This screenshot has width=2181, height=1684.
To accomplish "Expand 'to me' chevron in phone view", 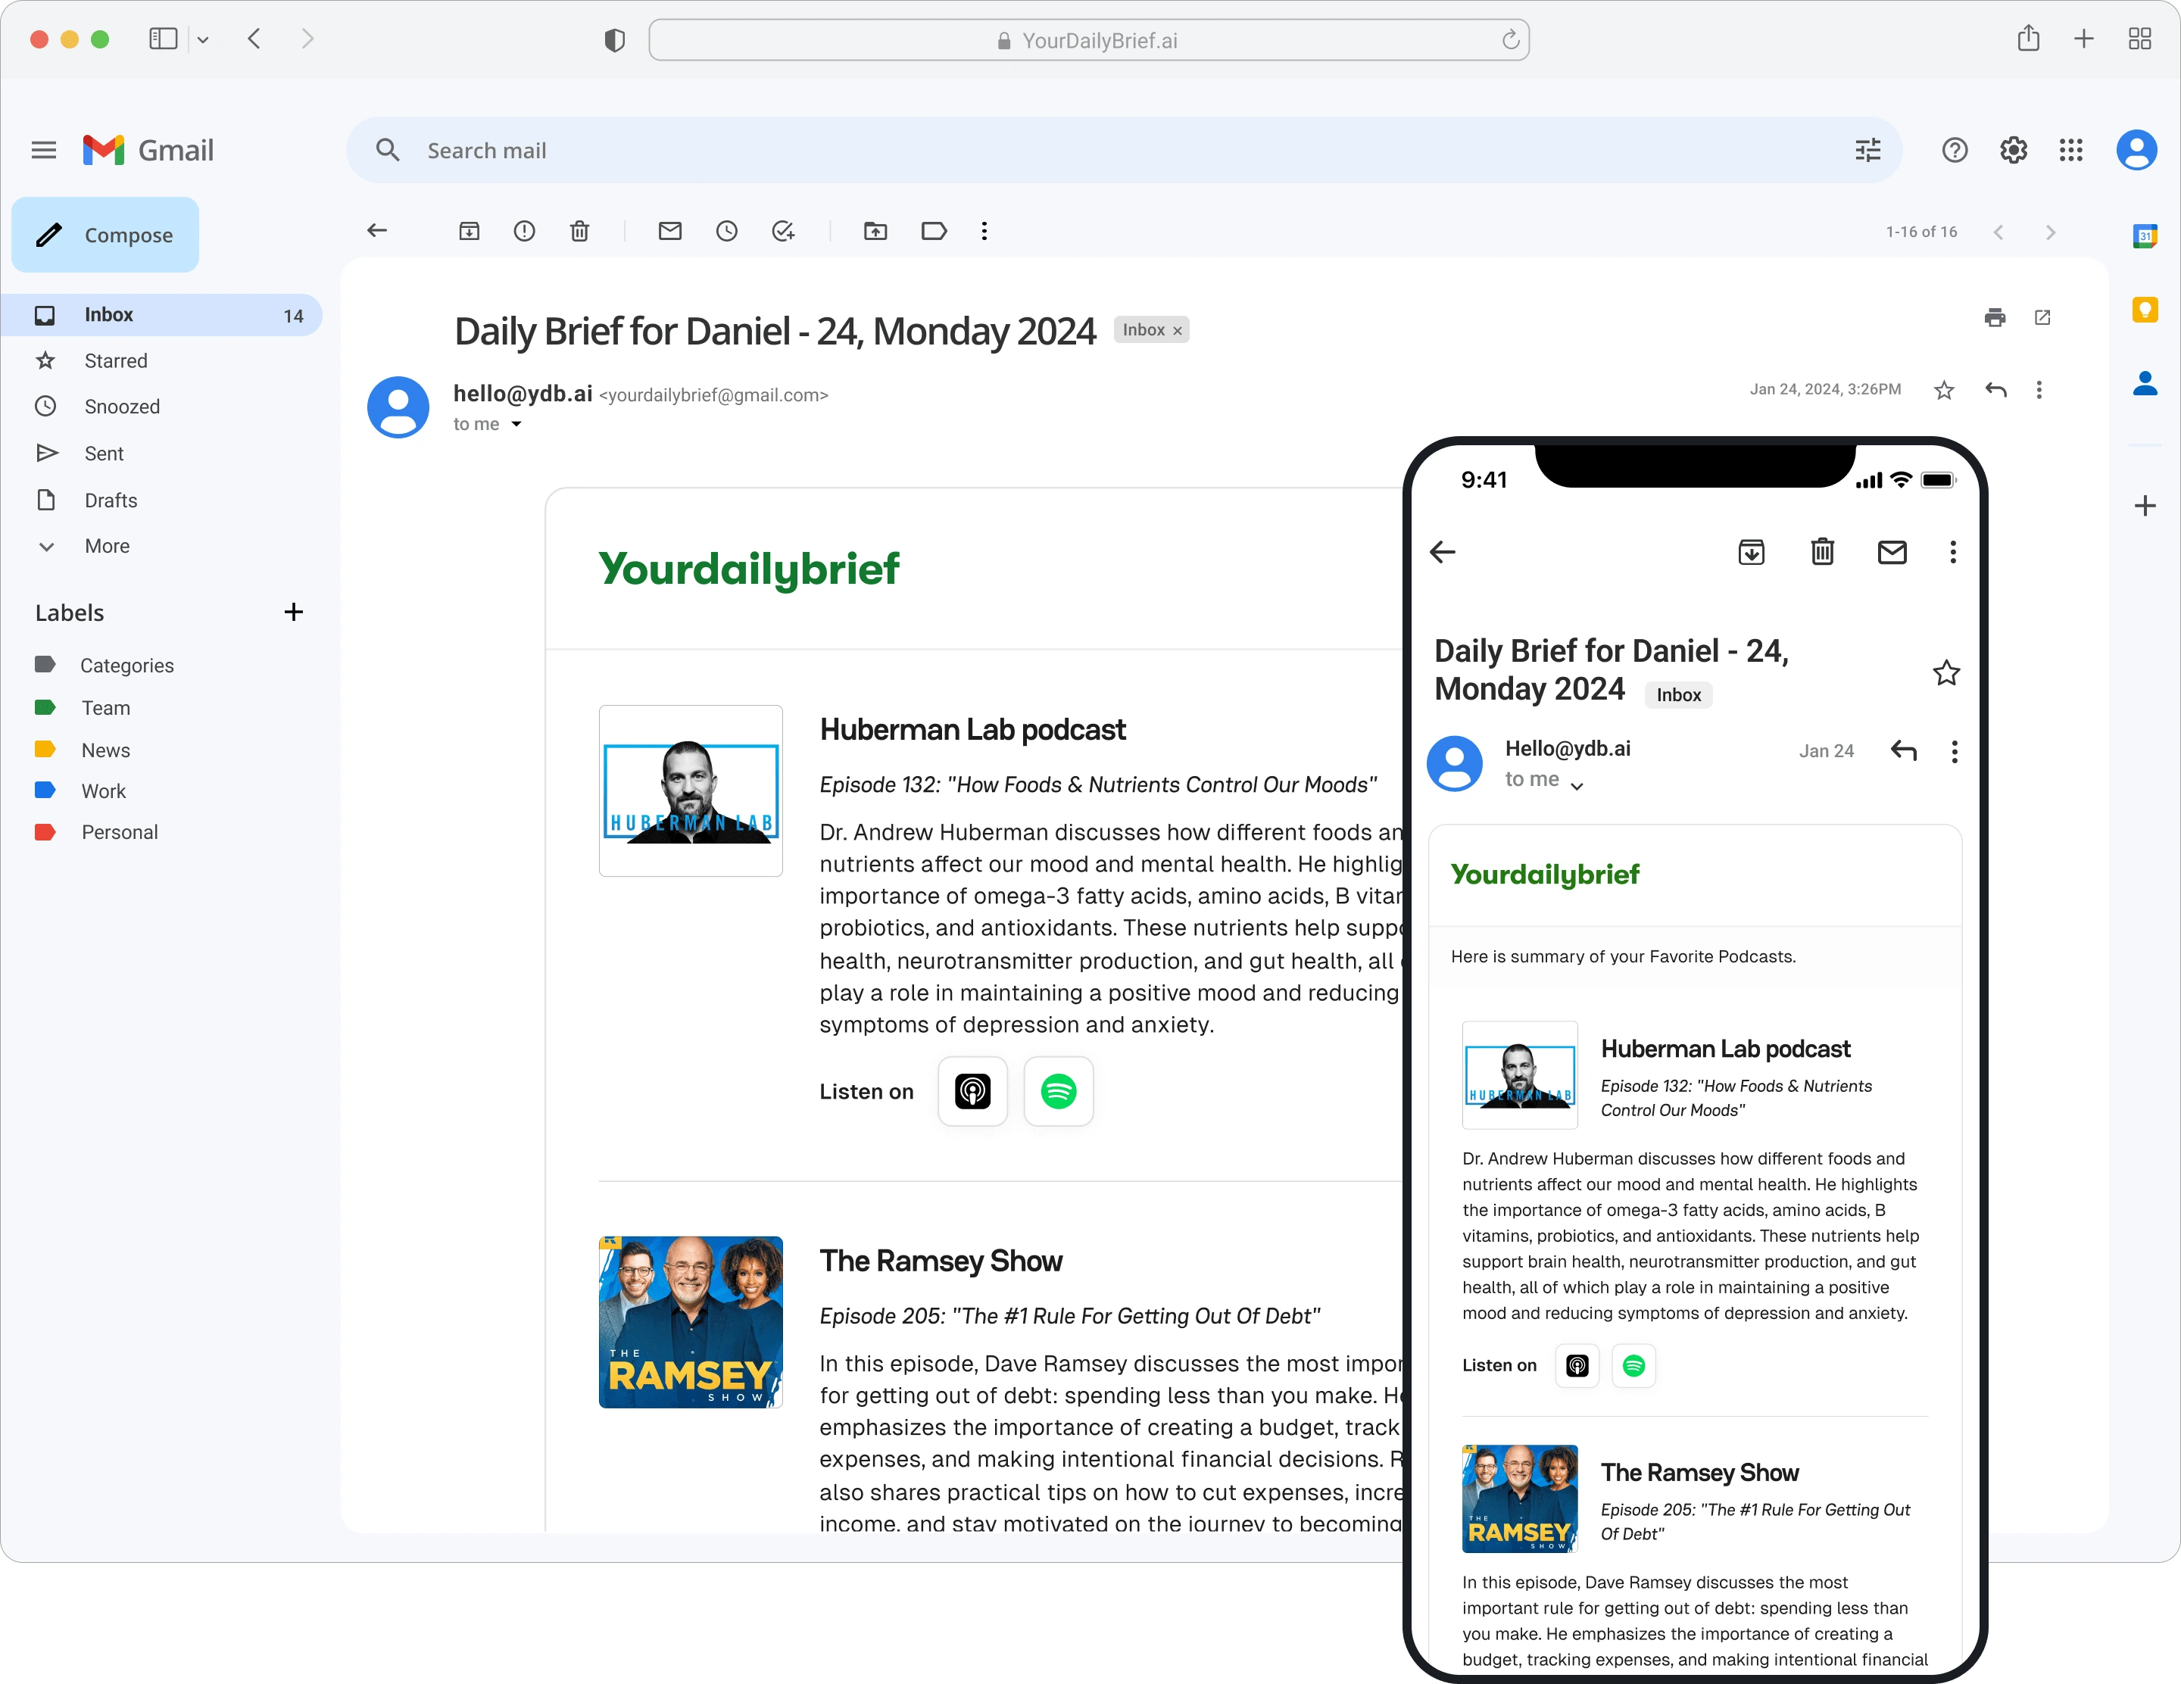I will tap(1577, 786).
